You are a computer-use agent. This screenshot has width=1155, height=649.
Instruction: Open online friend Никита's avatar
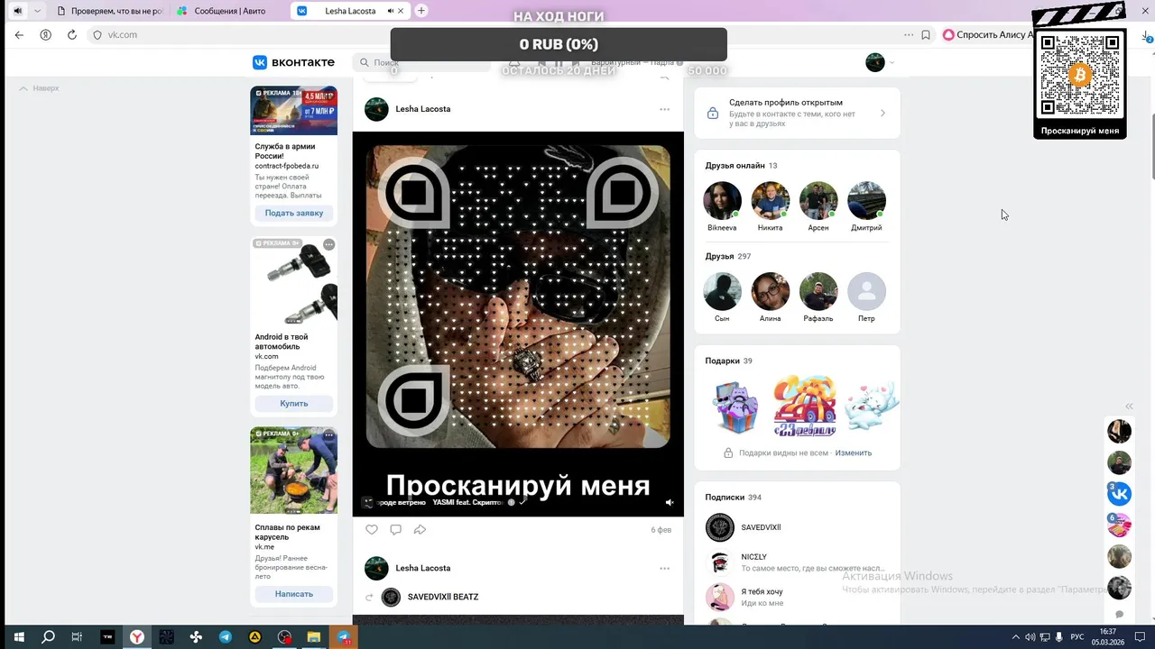tap(770, 201)
